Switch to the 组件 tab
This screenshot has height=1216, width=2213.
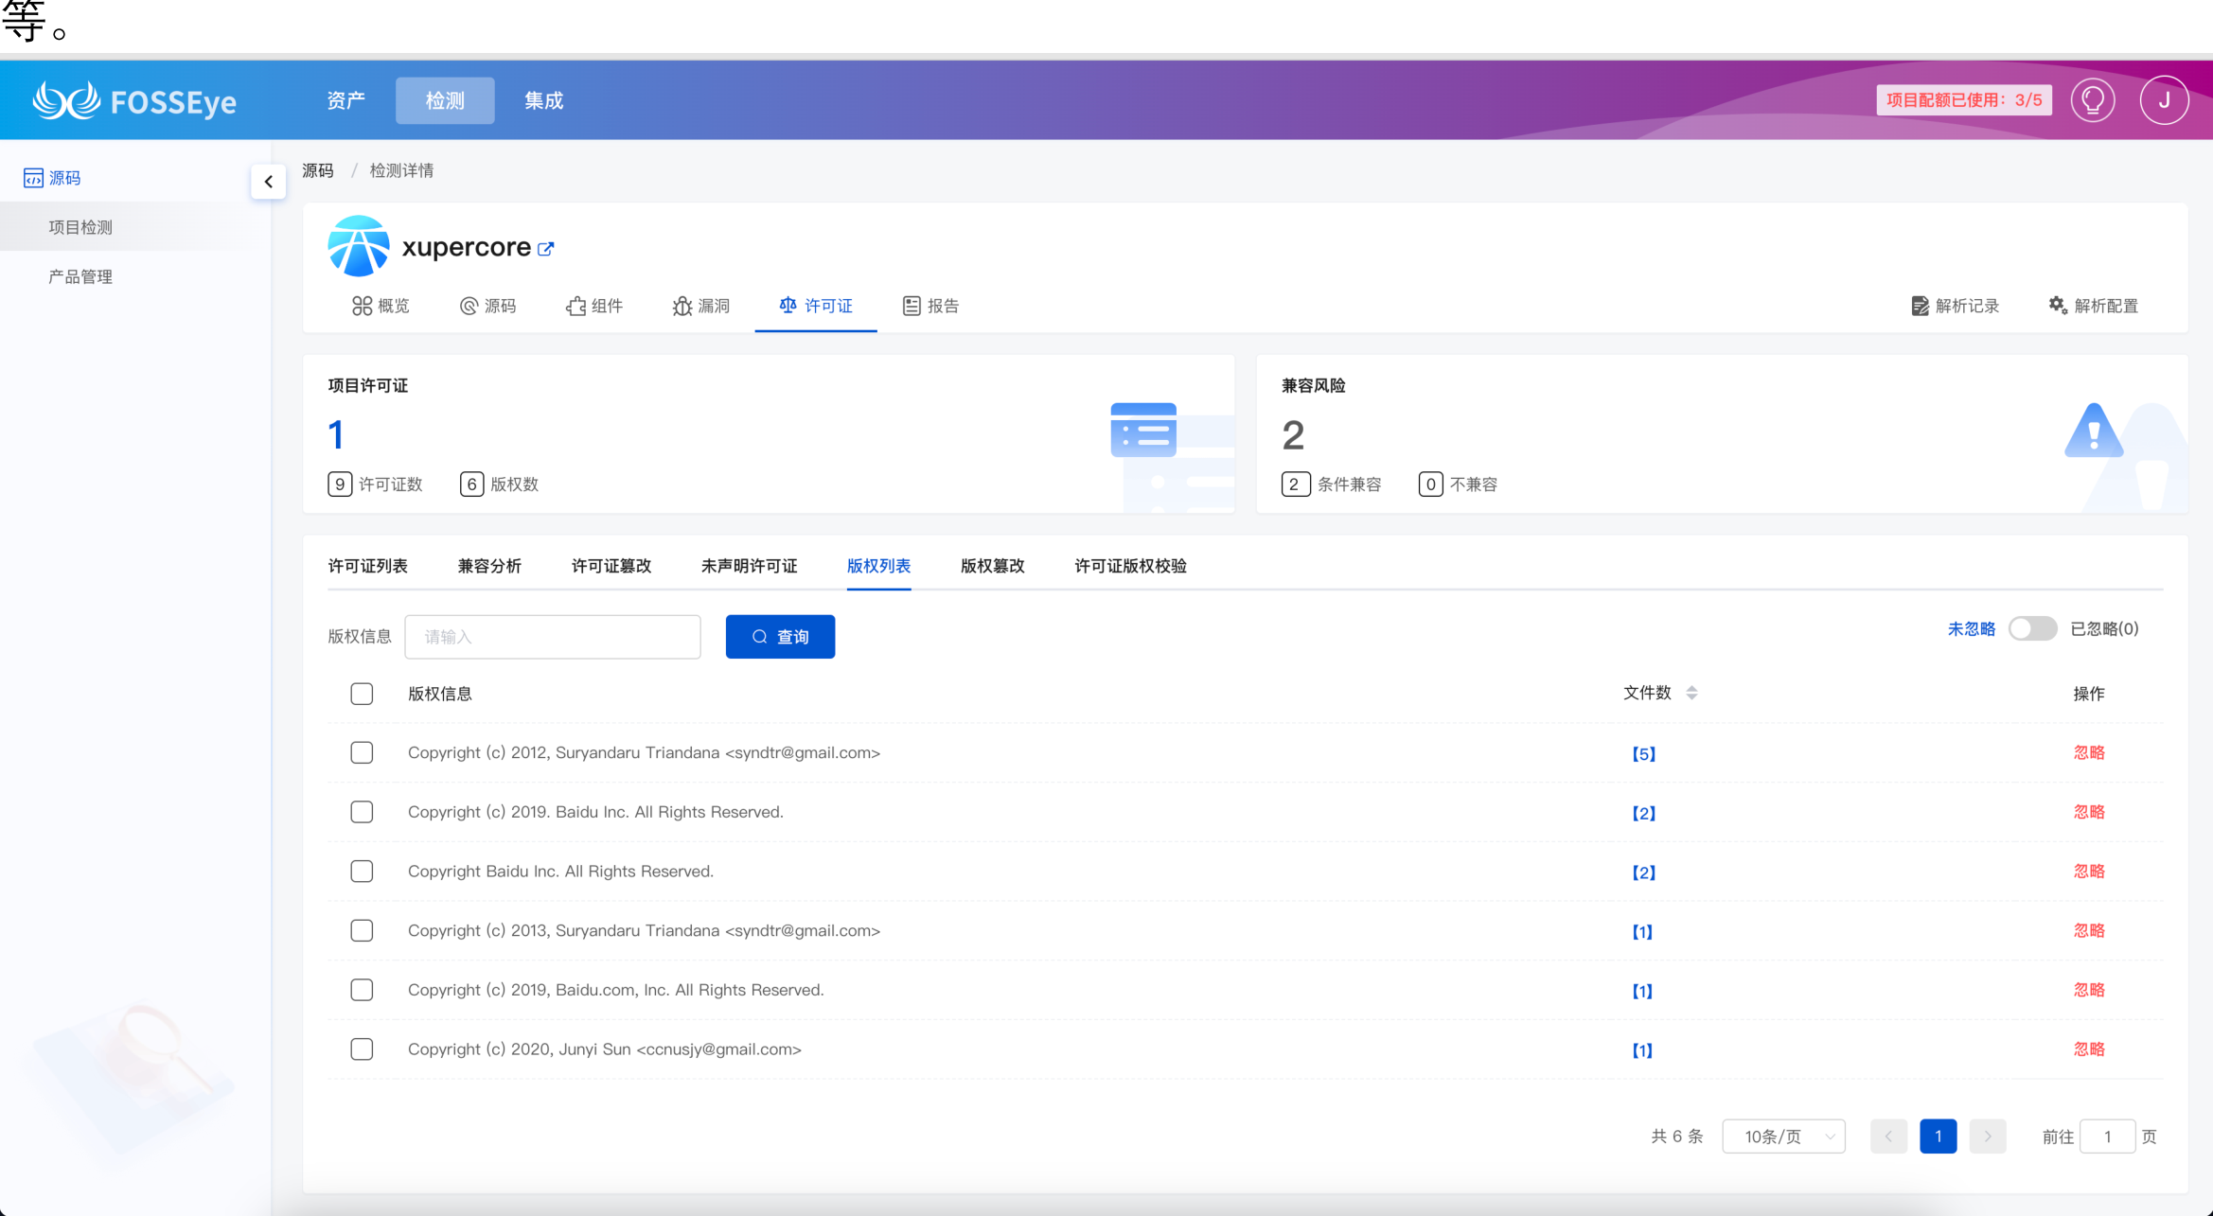click(594, 306)
